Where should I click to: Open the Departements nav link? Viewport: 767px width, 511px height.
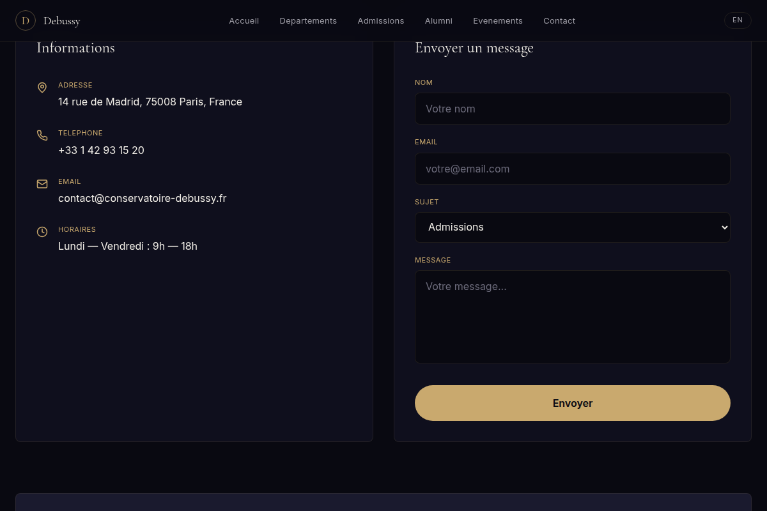coord(308,20)
